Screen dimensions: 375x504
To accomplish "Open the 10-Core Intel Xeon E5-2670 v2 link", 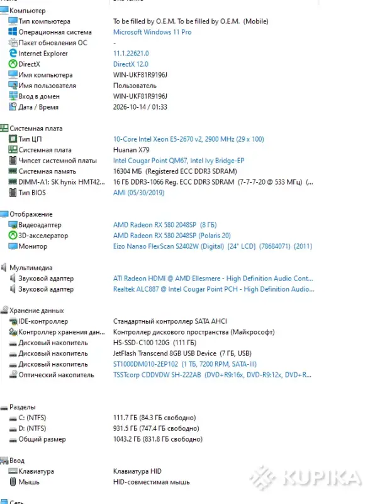I will coord(189,139).
